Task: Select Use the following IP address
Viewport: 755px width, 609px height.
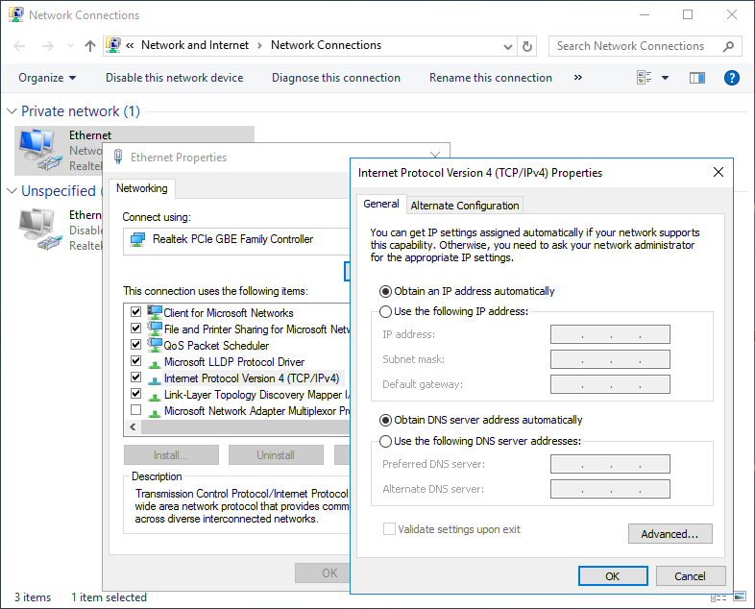Action: [x=386, y=311]
